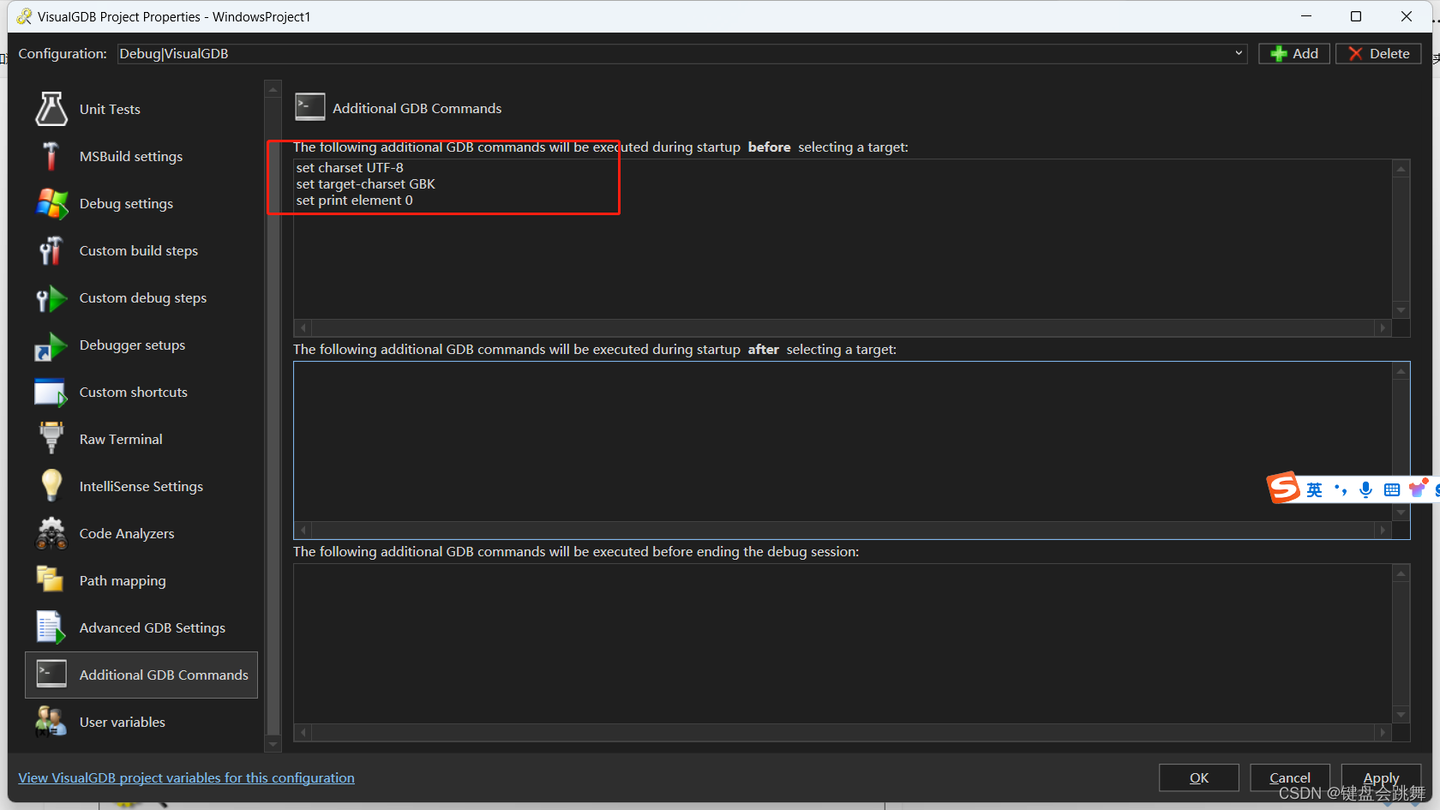Click the third command box scroll right arrow
The image size is (1440, 810).
point(1383,732)
